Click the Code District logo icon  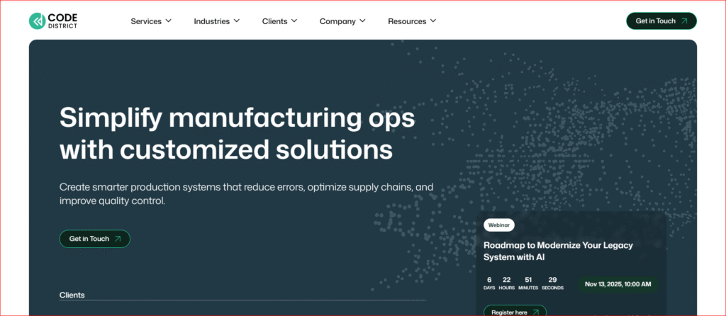37,21
